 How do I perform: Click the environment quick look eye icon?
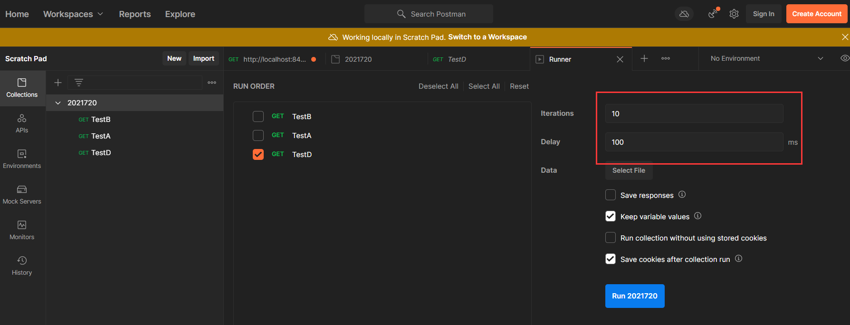click(x=845, y=58)
